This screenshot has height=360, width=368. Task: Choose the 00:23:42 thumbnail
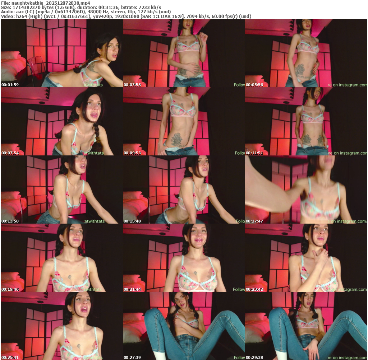(x=306, y=258)
